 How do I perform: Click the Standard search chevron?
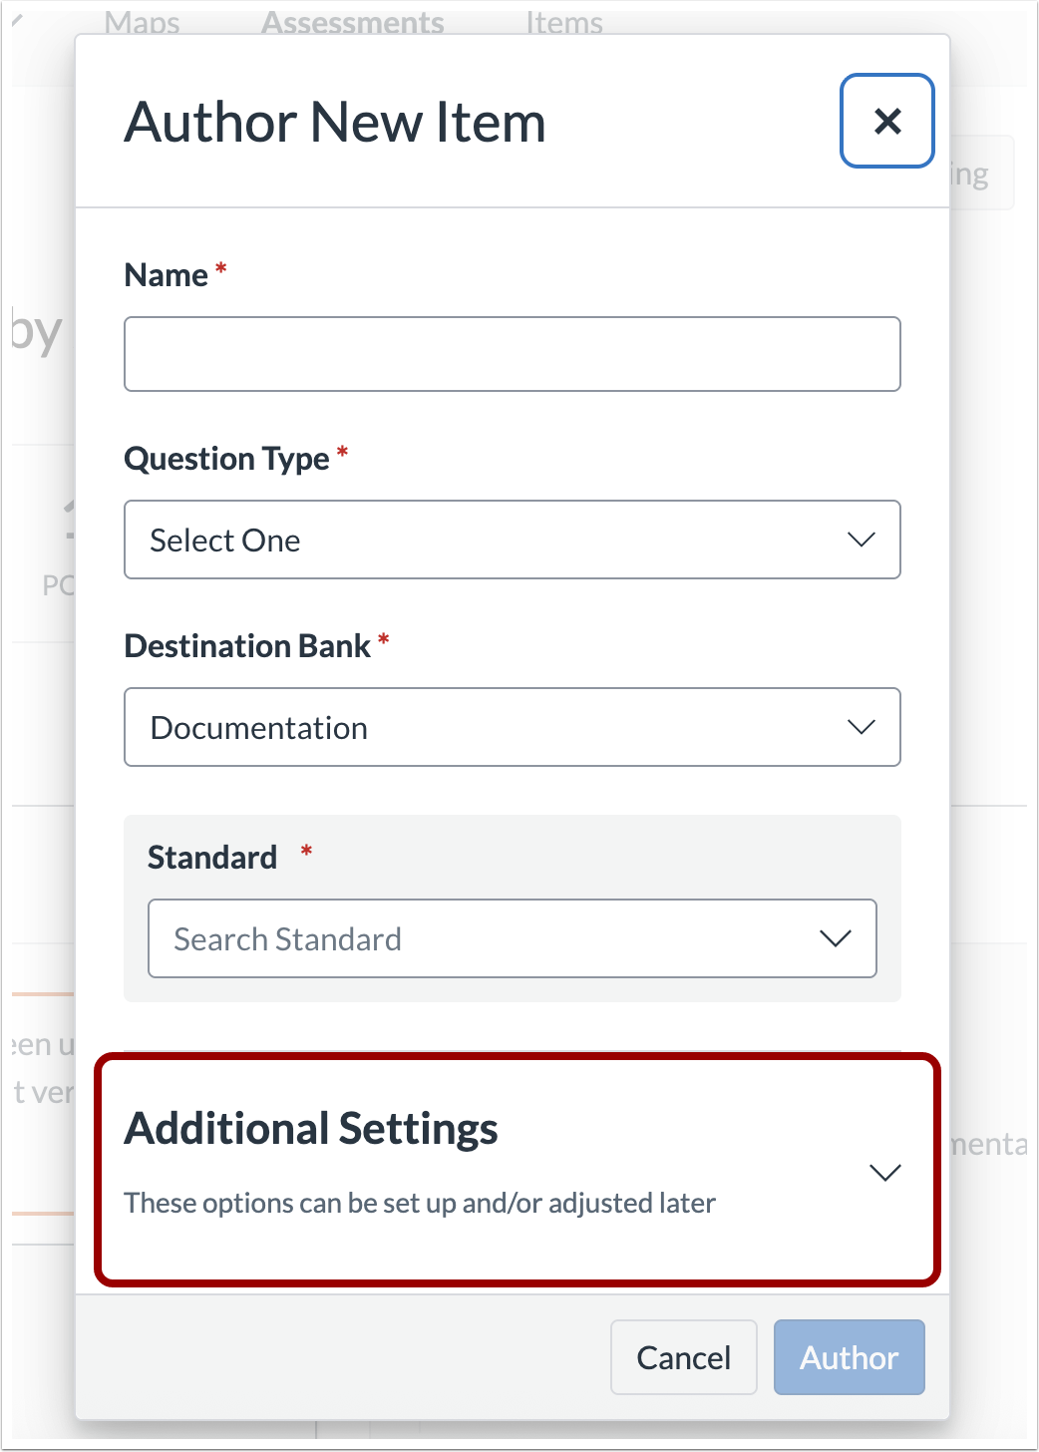[x=836, y=938]
